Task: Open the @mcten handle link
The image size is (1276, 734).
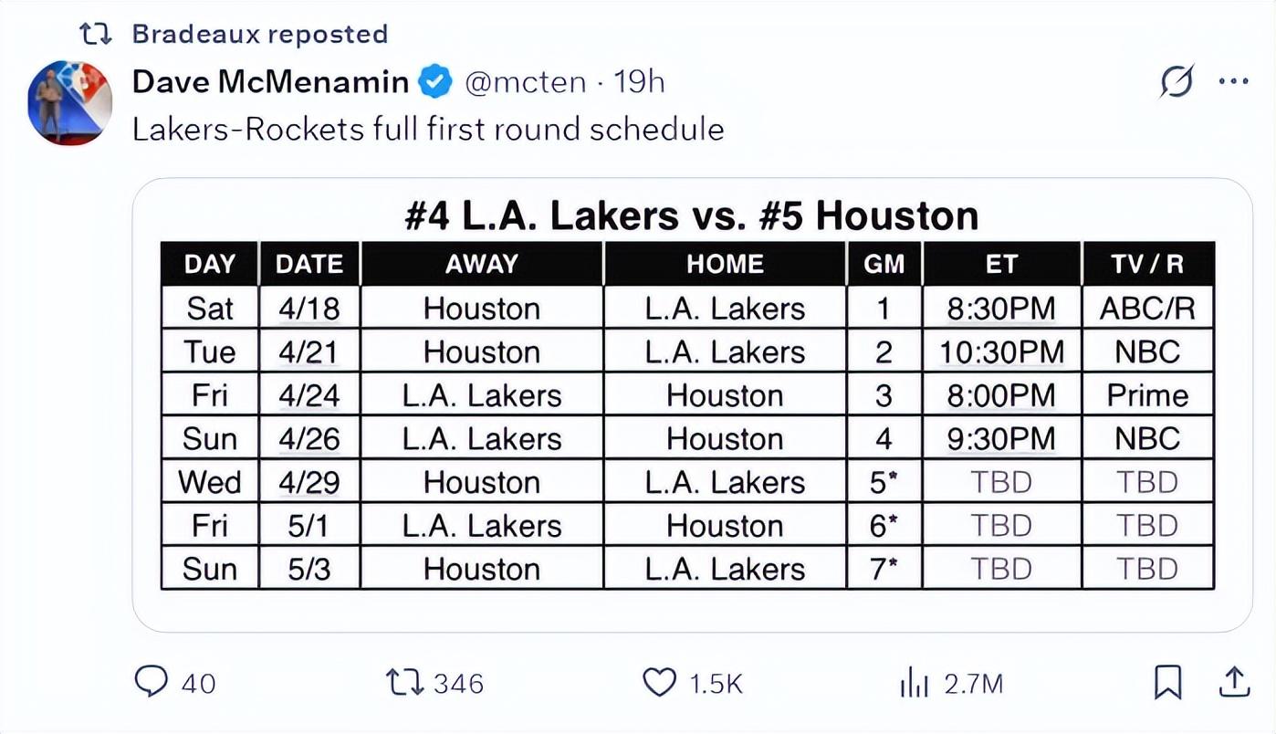Action: (525, 82)
